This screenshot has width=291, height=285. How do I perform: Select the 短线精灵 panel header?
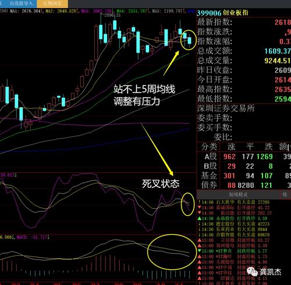(238, 194)
